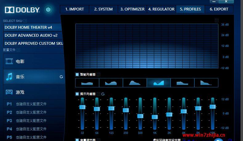Select the first equalizer preset curve
Viewport: 243px width, 141px height.
coord(87,83)
